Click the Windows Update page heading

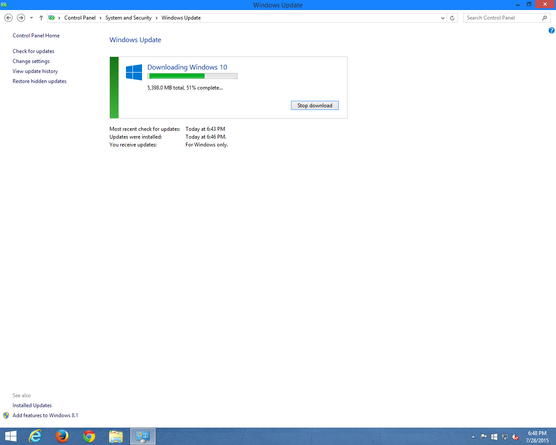(135, 40)
